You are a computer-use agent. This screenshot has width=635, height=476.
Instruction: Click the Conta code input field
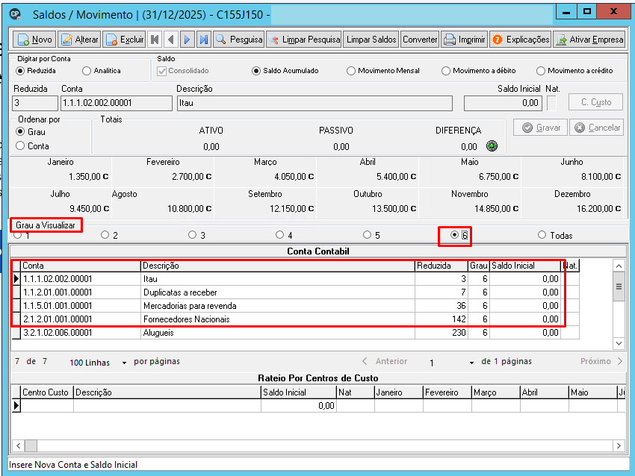point(117,103)
